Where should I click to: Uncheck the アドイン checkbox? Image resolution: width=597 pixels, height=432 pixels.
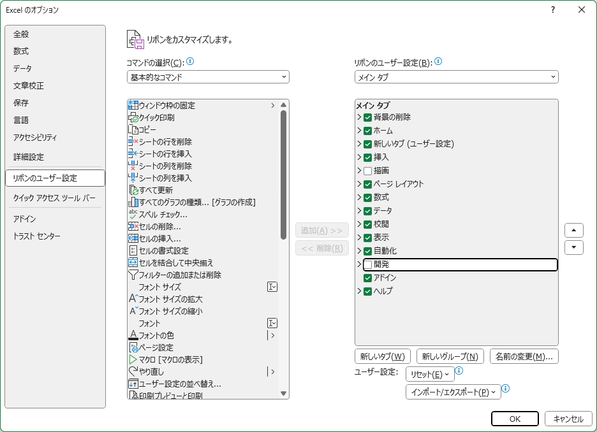pyautogui.click(x=368, y=278)
